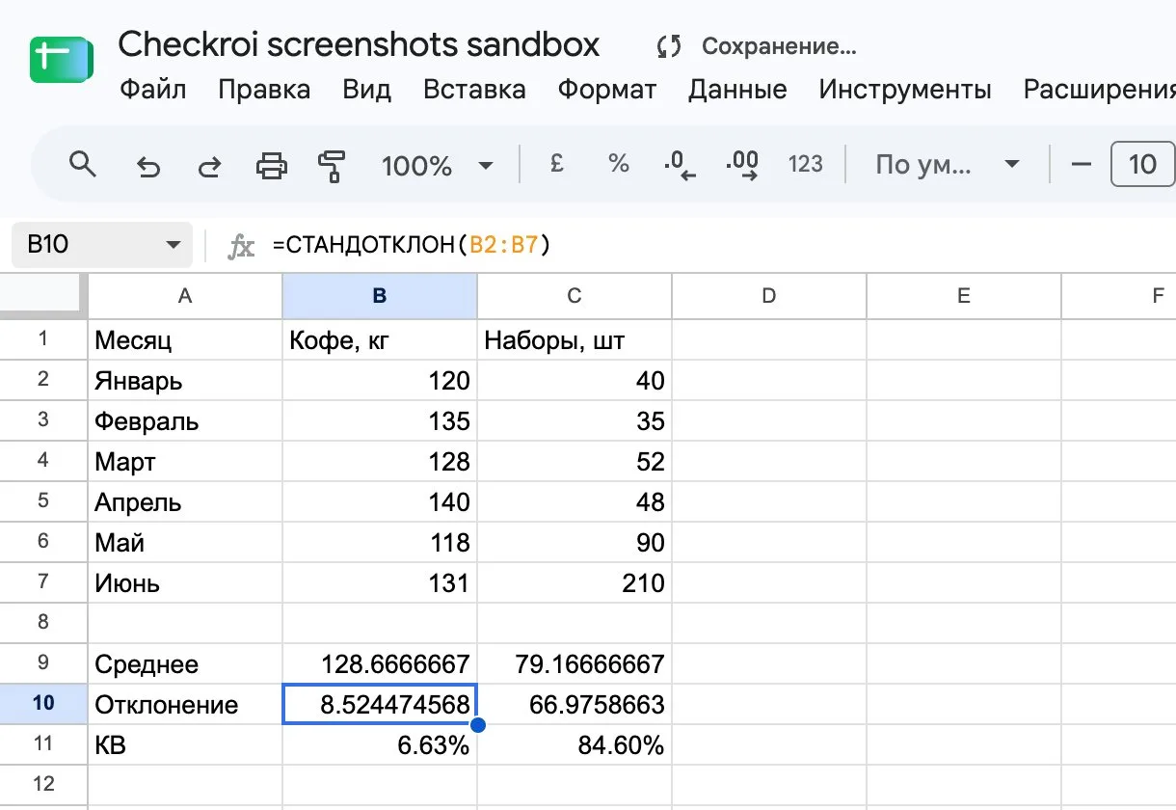Select cell with value 79.16666667
1176x810 pixels.
pyautogui.click(x=575, y=663)
